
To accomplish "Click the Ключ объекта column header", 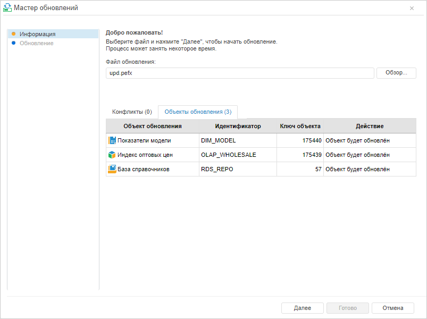I will pos(300,126).
